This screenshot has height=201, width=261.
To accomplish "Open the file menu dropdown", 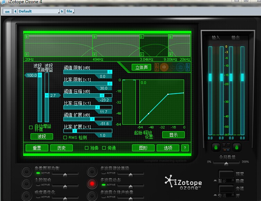I will pos(70,11).
